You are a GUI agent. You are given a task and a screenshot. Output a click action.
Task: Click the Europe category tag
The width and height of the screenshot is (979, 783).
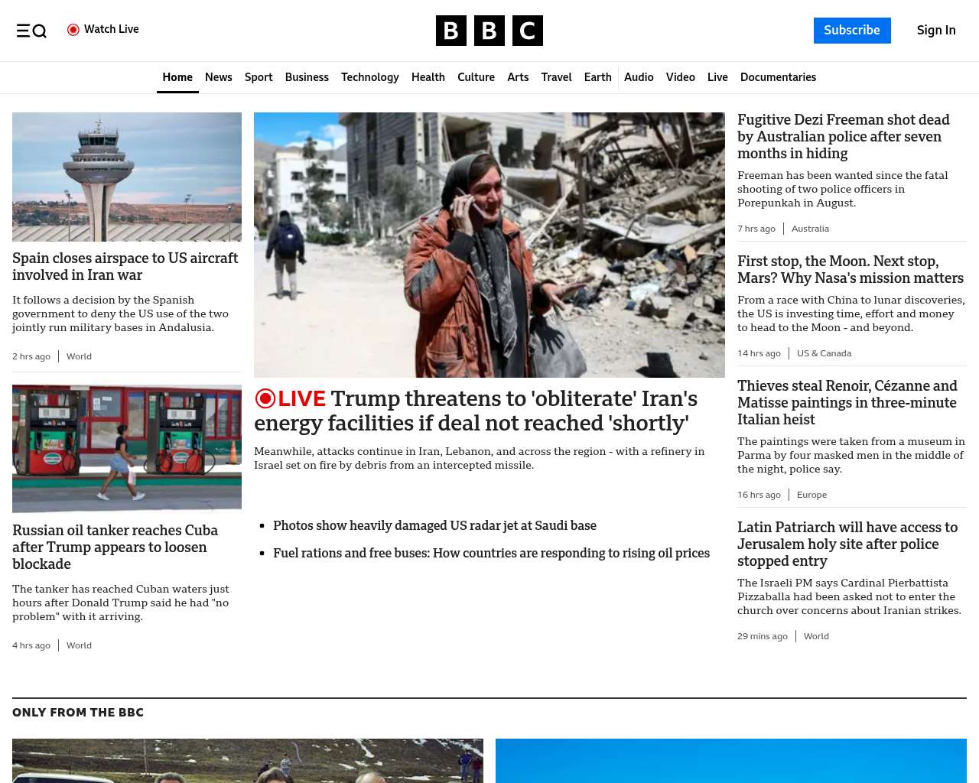tap(811, 495)
